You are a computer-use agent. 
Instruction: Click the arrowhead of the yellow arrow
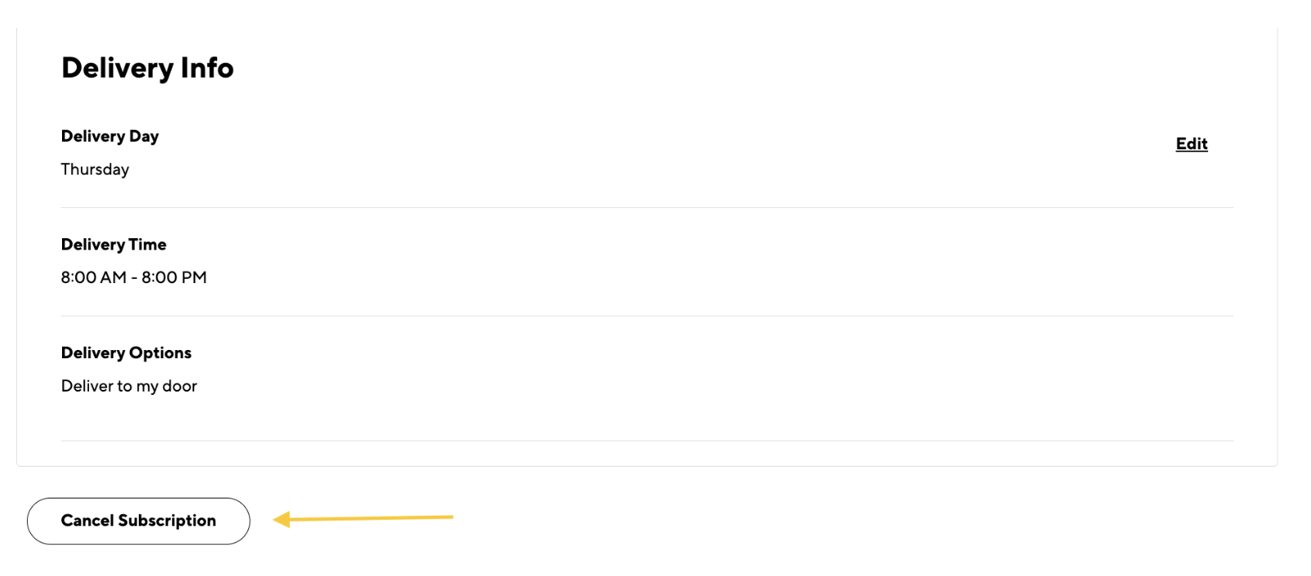[x=282, y=519]
